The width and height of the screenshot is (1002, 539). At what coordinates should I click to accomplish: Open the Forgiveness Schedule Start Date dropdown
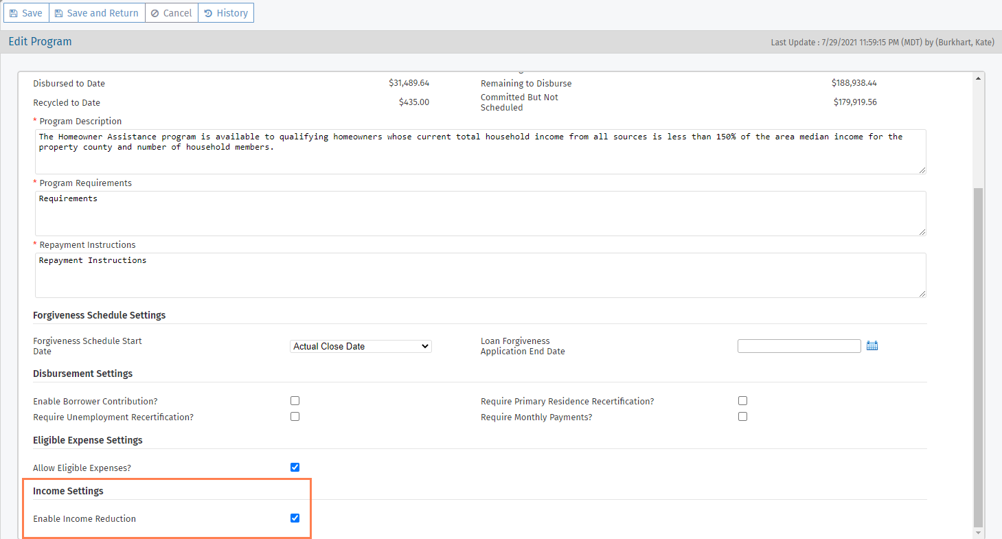coord(361,346)
